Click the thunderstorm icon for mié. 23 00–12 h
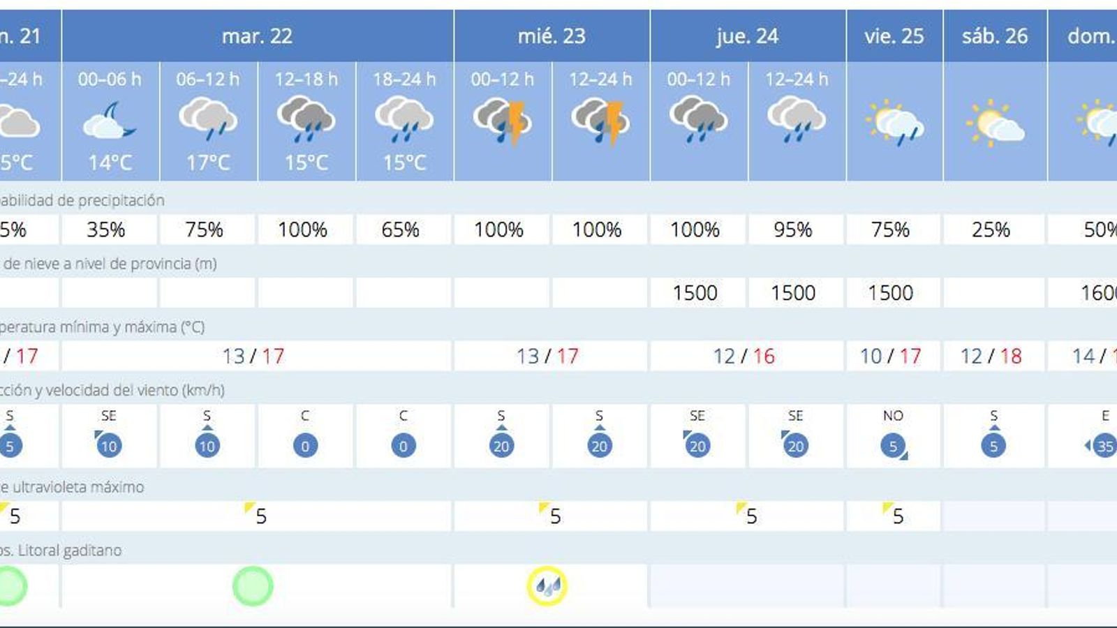The width and height of the screenshot is (1117, 628). click(x=502, y=121)
